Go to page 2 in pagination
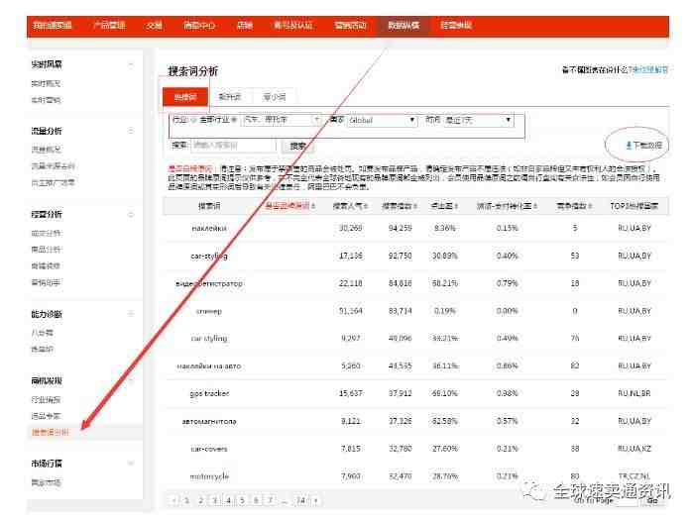The width and height of the screenshot is (693, 521). pos(200,500)
